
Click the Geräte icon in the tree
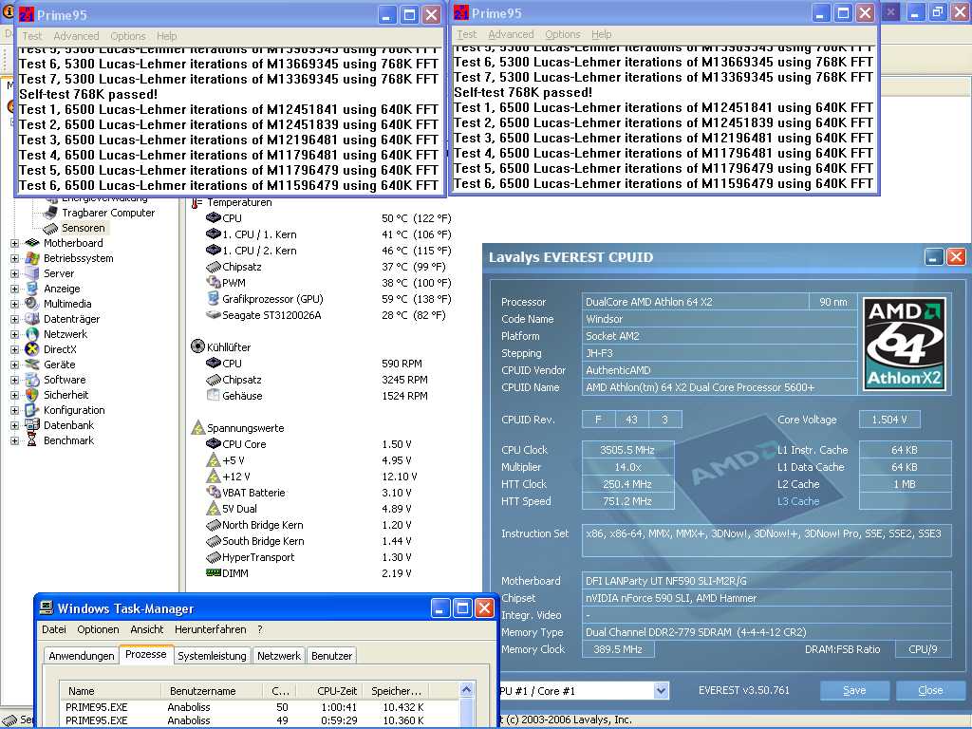[32, 364]
